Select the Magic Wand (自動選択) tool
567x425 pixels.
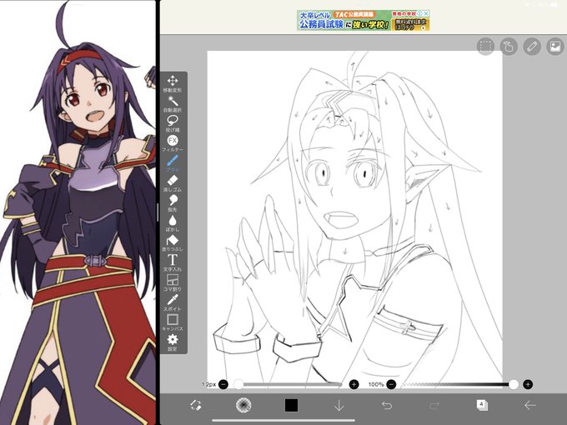(x=173, y=103)
